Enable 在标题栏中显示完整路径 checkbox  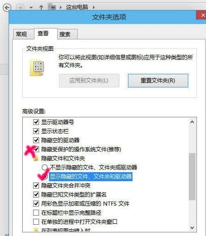(36, 212)
